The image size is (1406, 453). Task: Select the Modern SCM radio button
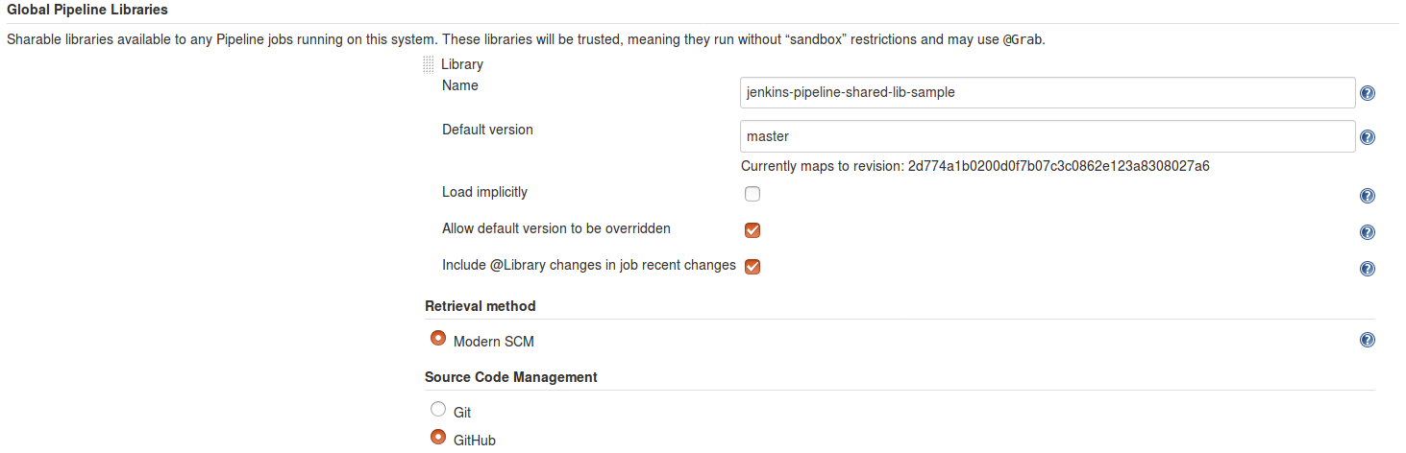438,339
